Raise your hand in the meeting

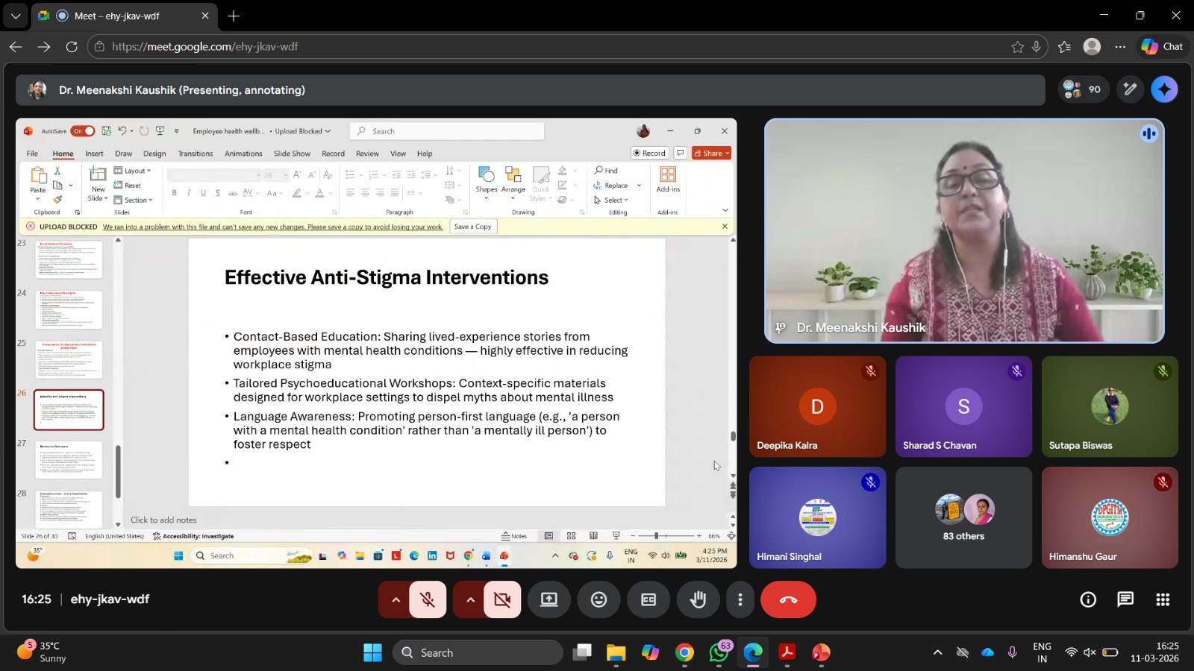point(698,599)
